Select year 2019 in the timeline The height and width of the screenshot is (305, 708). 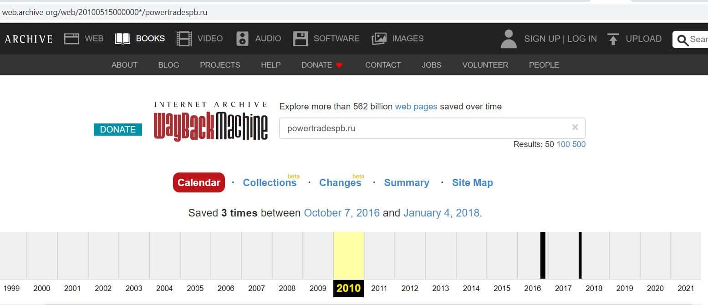(x=625, y=288)
